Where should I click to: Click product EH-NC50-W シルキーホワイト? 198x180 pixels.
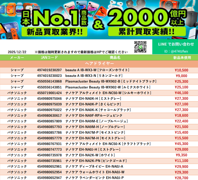(x=108, y=93)
